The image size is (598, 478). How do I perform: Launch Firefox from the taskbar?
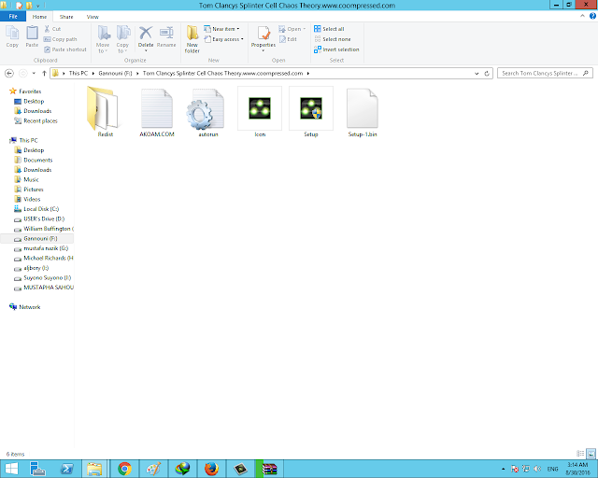(x=212, y=469)
